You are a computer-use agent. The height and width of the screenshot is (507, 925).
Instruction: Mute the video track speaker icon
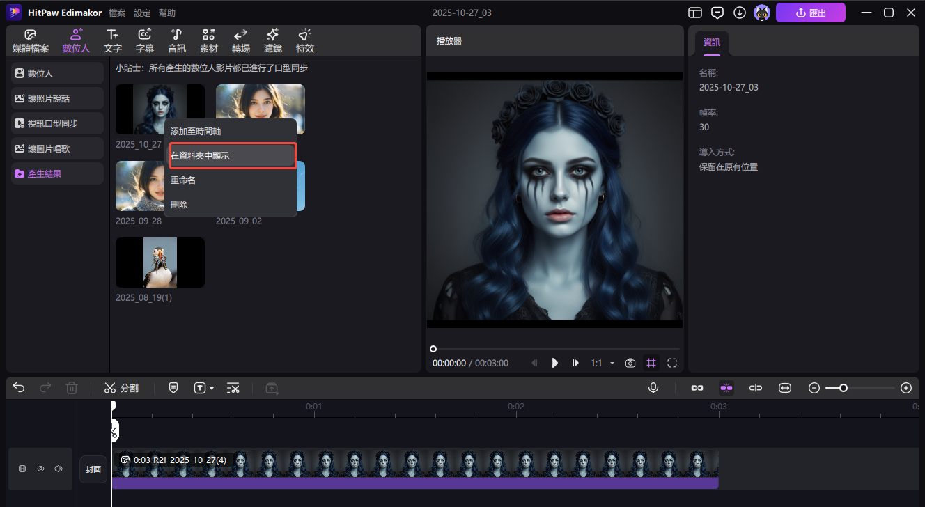point(59,469)
